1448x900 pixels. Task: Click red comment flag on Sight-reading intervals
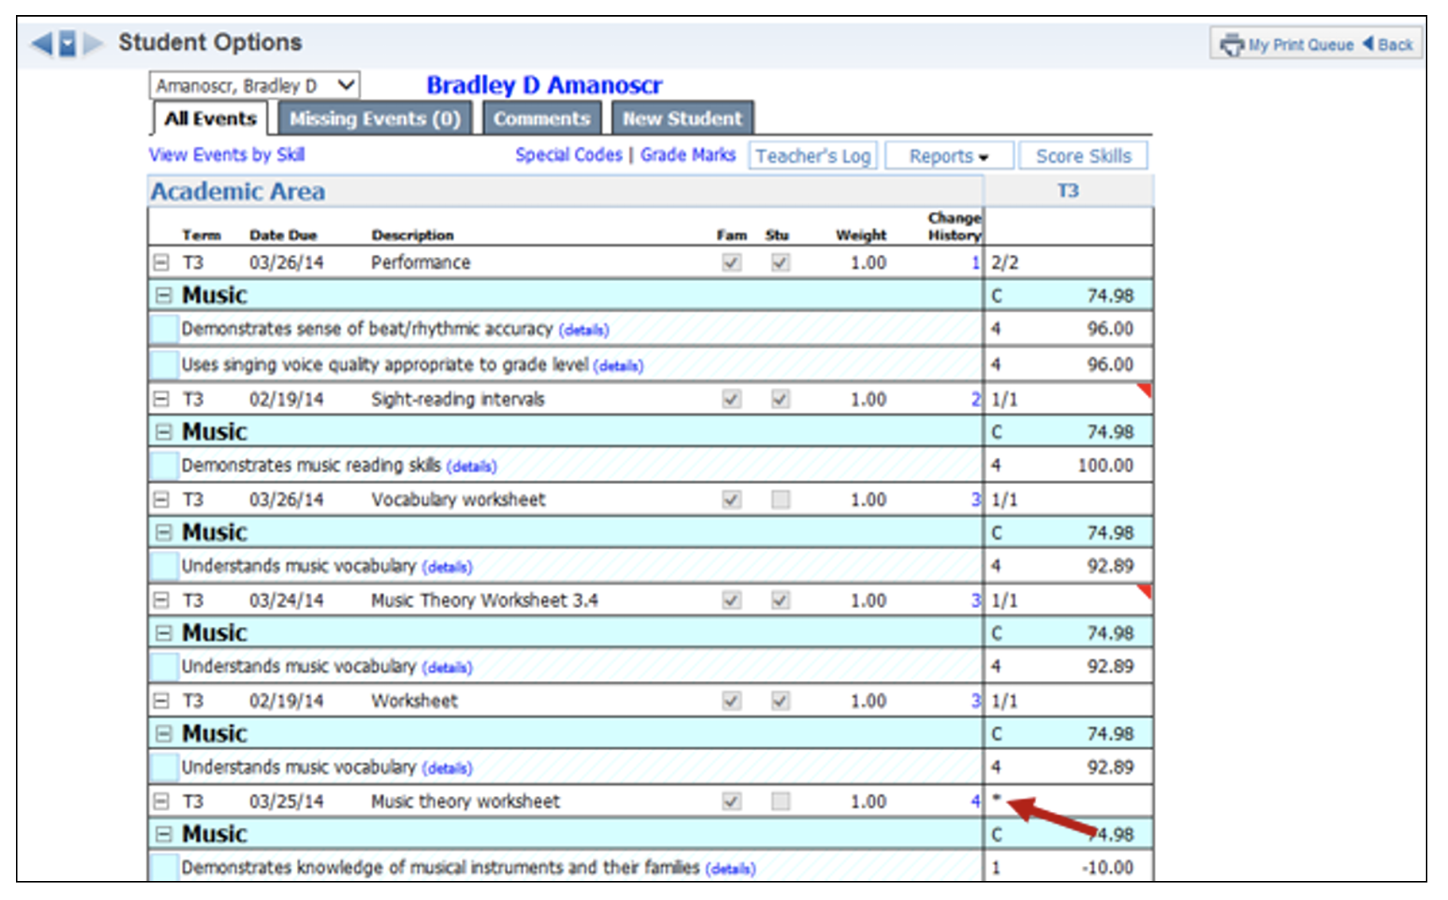pos(1144,389)
